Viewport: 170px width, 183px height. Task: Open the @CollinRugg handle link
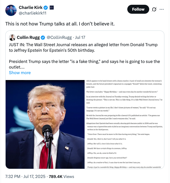[59, 37]
